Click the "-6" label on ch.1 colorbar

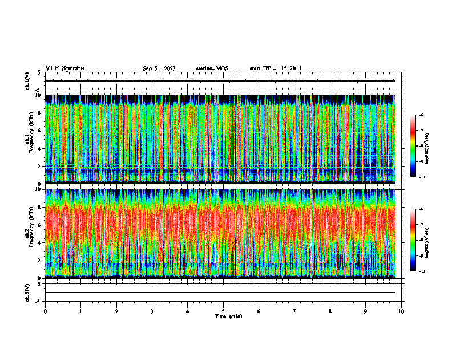(x=421, y=115)
